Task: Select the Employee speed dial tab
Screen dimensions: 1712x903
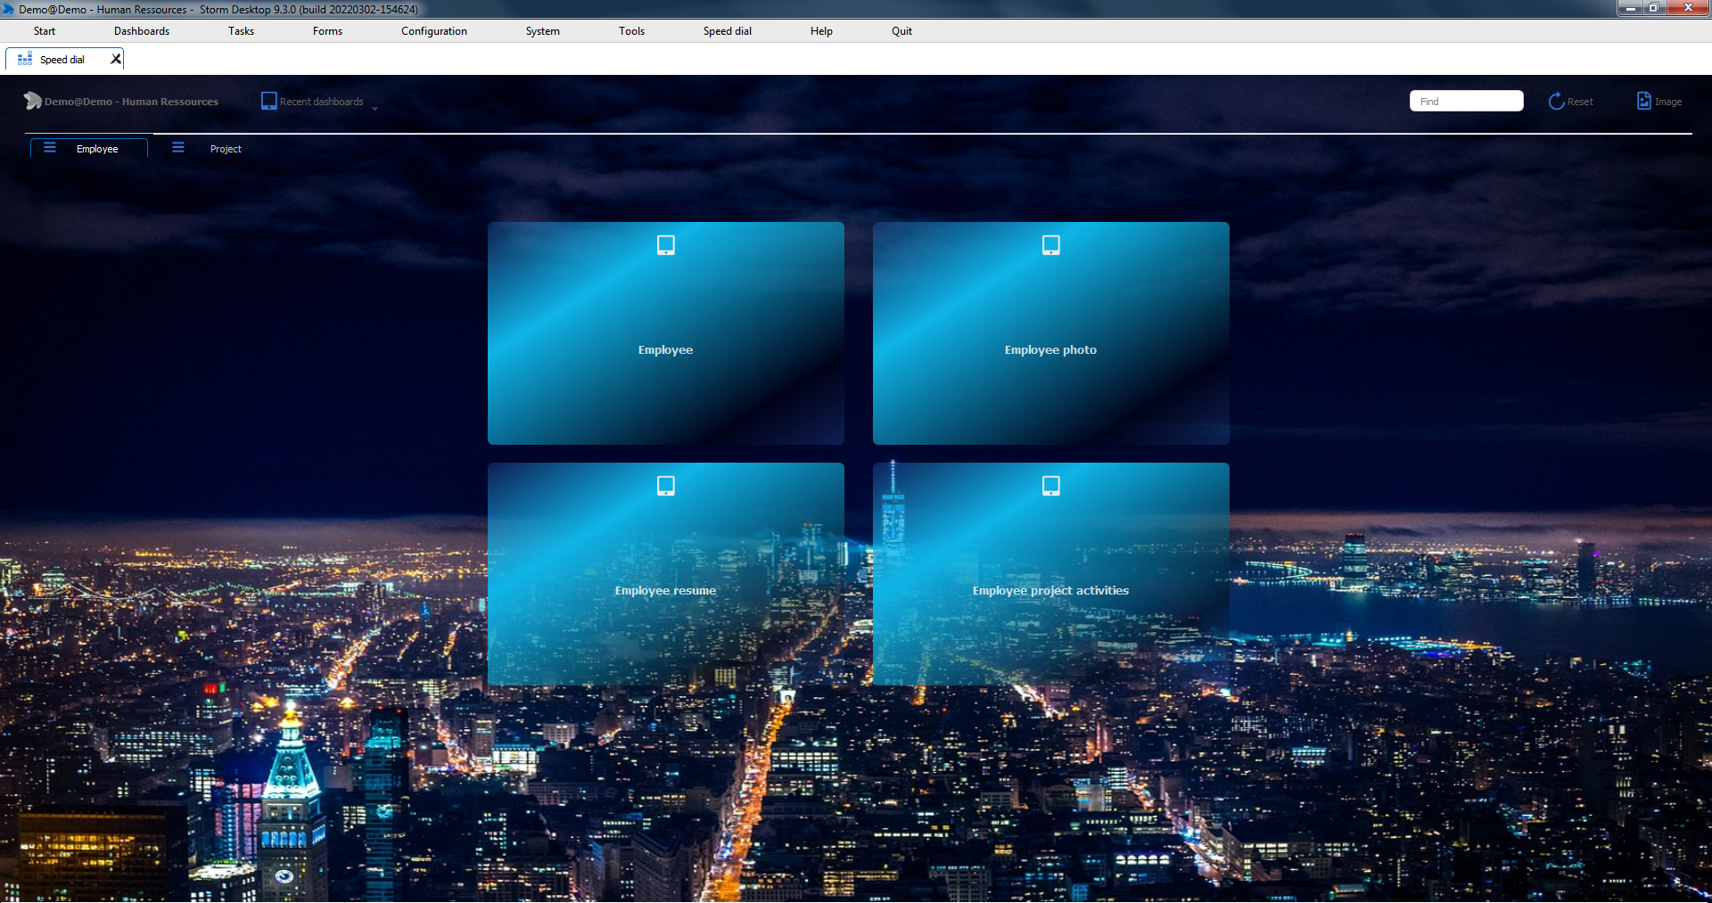Action: [89, 148]
